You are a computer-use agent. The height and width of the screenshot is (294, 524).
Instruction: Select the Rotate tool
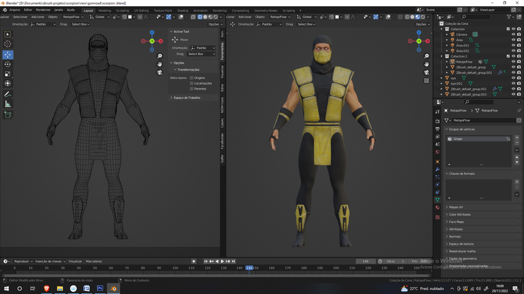point(8,65)
